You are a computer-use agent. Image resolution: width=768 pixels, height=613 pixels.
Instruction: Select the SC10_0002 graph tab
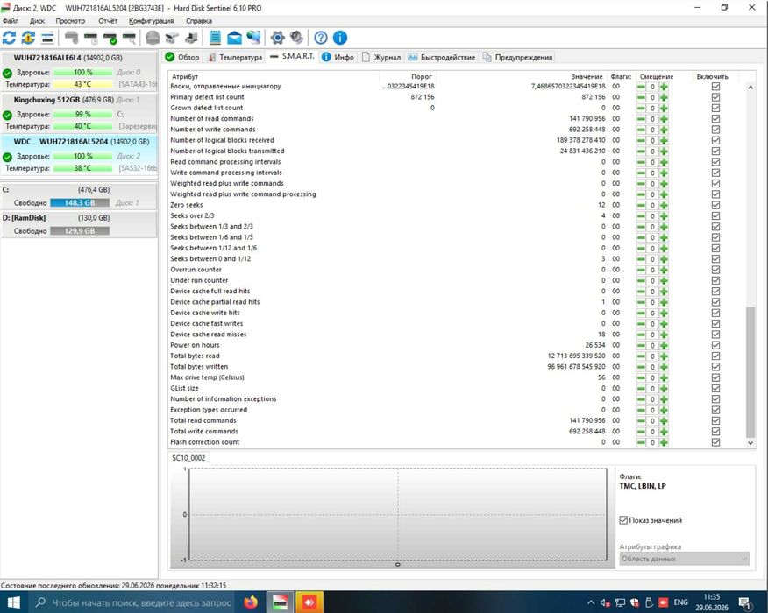click(x=188, y=458)
